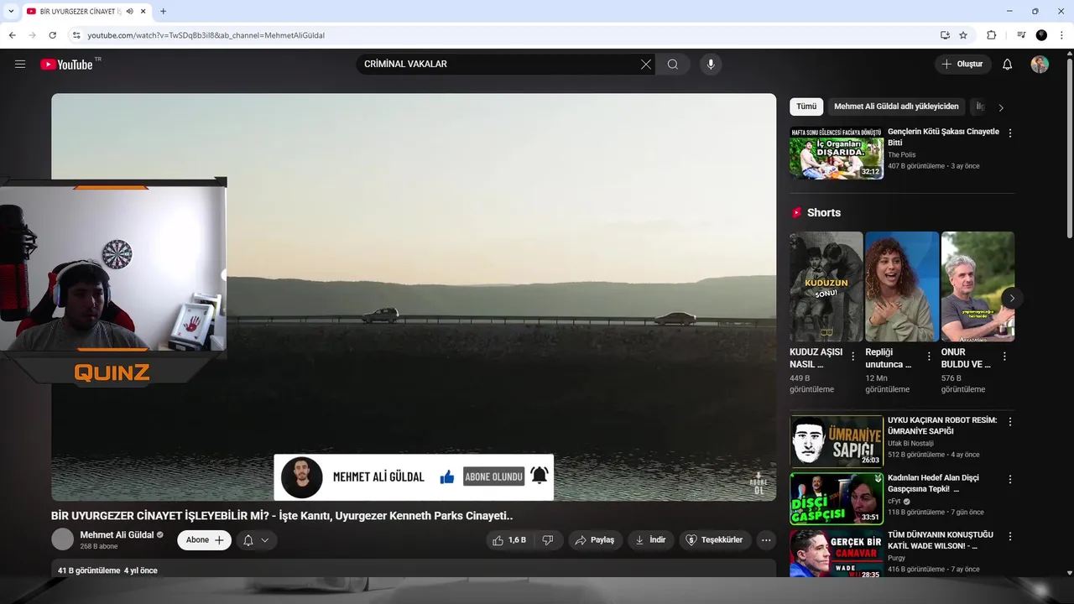Click the page vertical scrollbar
Viewport: 1074px width, 604px height.
pyautogui.click(x=1069, y=147)
